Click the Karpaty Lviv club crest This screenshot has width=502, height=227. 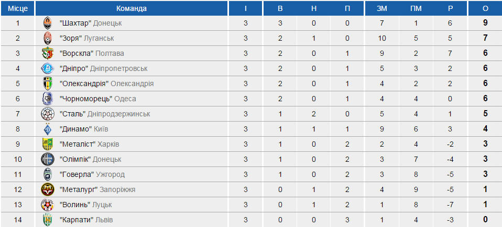coord(48,220)
